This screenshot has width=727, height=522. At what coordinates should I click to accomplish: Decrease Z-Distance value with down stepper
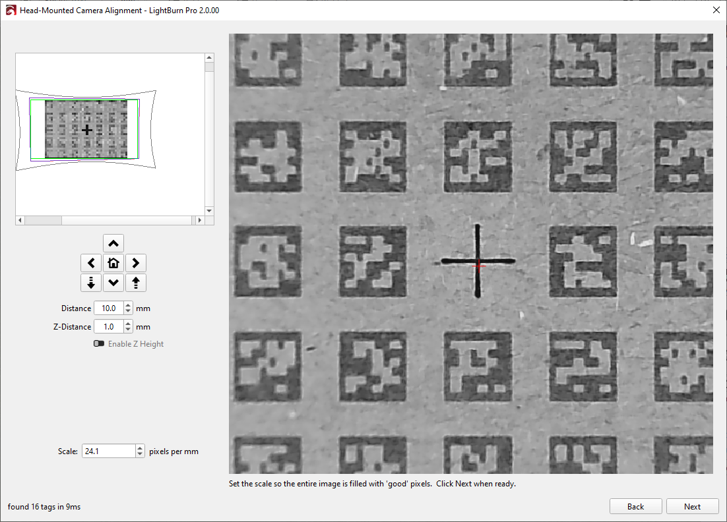coord(128,330)
